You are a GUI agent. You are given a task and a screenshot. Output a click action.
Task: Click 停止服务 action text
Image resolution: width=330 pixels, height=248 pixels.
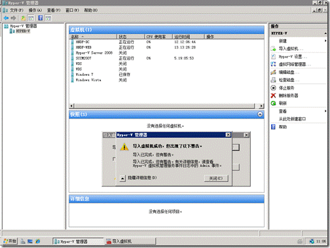pyautogui.click(x=286, y=88)
